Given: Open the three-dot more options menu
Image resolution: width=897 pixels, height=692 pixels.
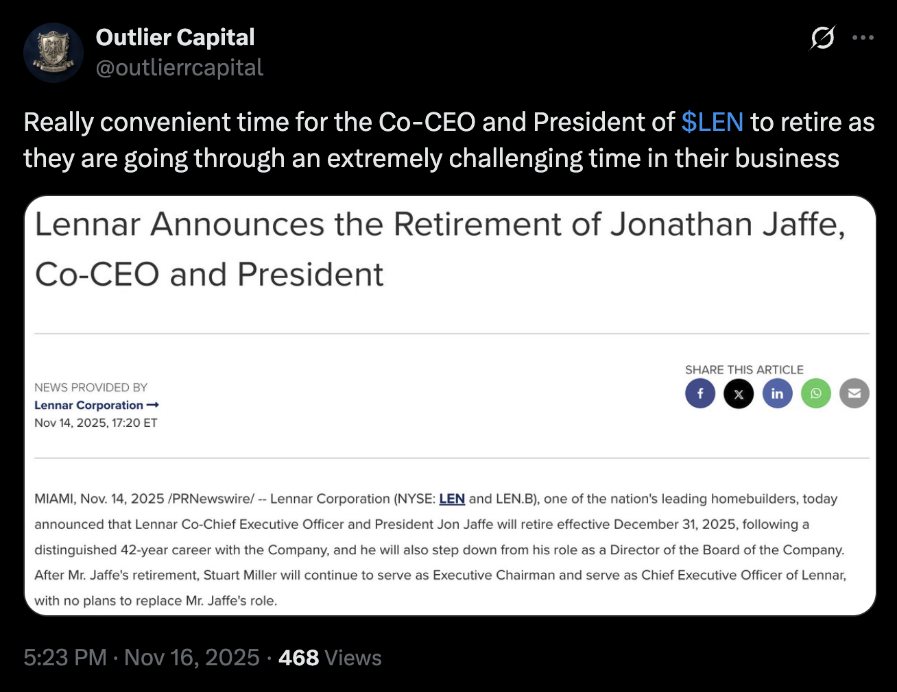Looking at the screenshot, I should click(863, 38).
